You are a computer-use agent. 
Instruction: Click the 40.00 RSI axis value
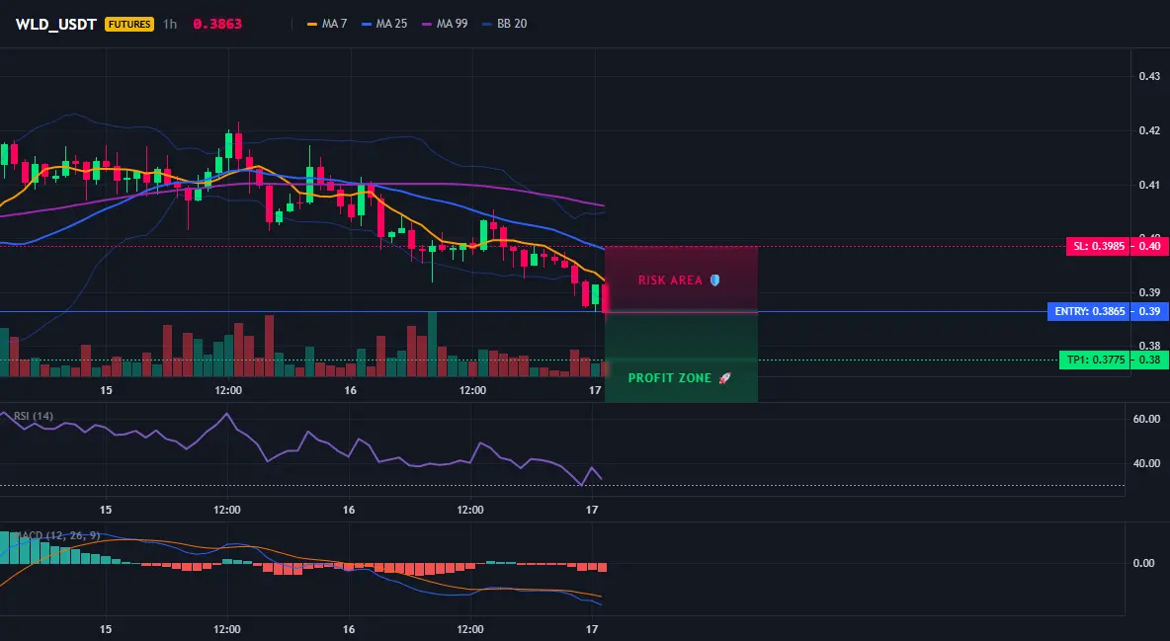tap(1146, 463)
